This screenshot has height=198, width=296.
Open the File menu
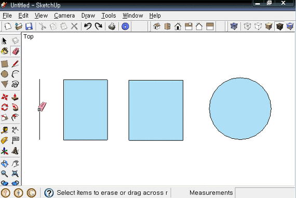tap(7, 16)
